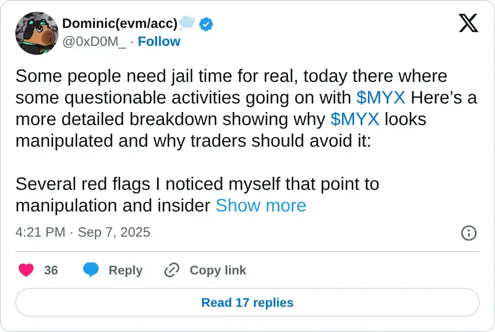Click the blue reply bubble icon
Image resolution: width=495 pixels, height=332 pixels.
click(90, 270)
